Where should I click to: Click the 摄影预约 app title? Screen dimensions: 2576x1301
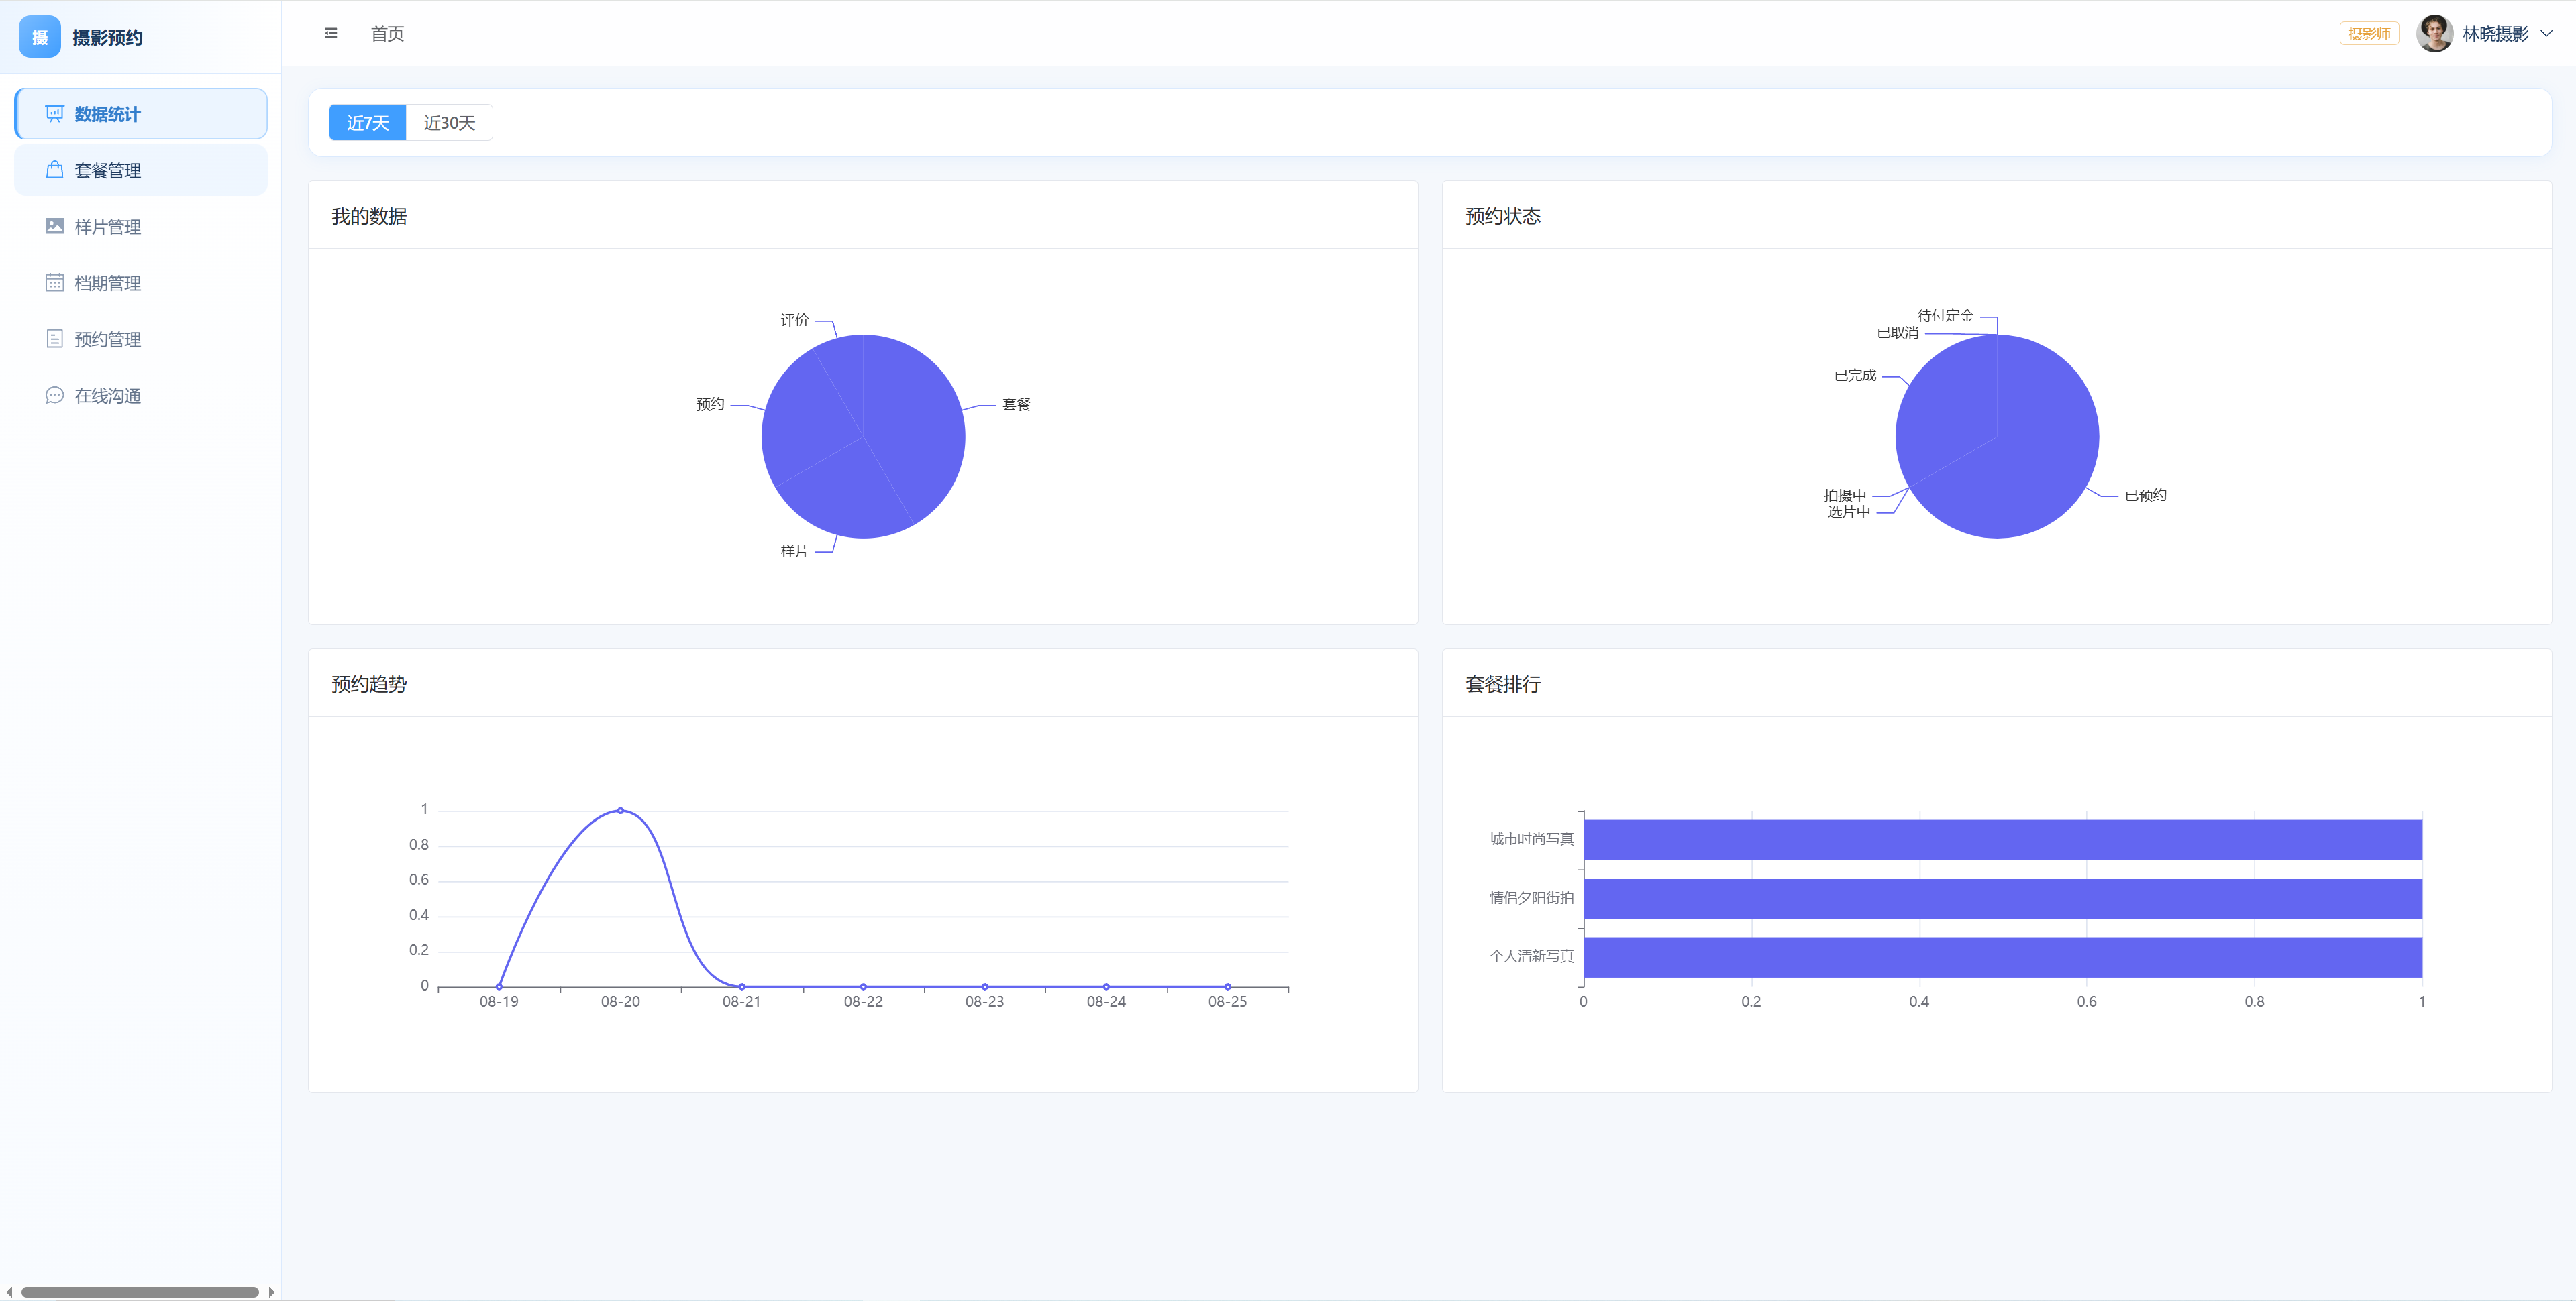108,38
